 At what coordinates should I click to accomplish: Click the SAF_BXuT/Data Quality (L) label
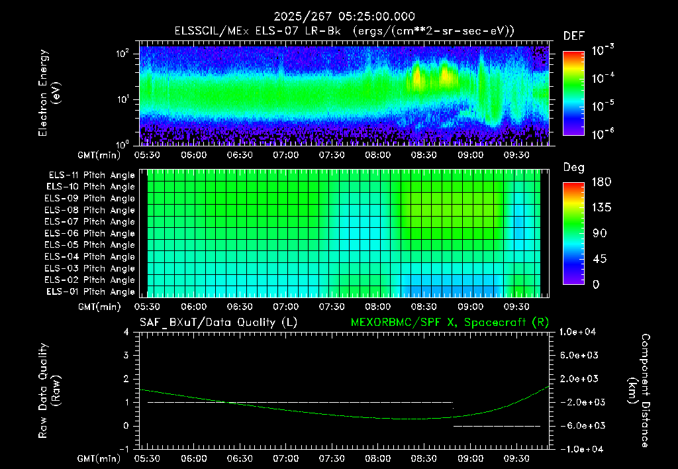[218, 323]
